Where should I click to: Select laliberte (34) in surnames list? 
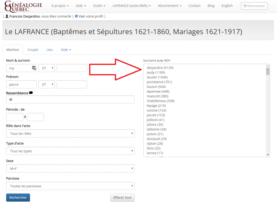coord(157,129)
